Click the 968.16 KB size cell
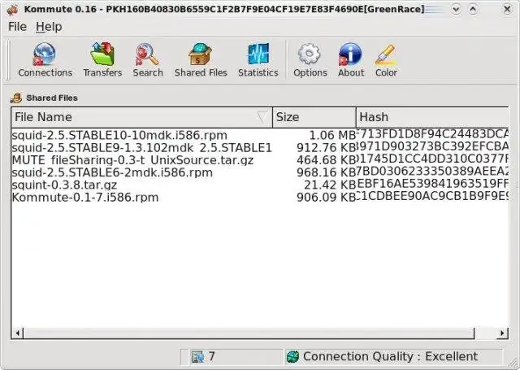 coord(326,172)
